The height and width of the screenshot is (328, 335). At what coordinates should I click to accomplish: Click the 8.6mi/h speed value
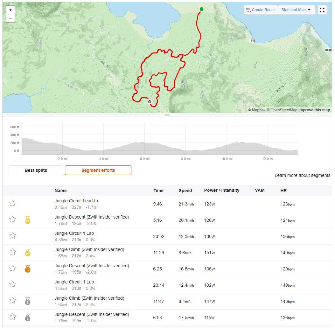[x=185, y=253]
